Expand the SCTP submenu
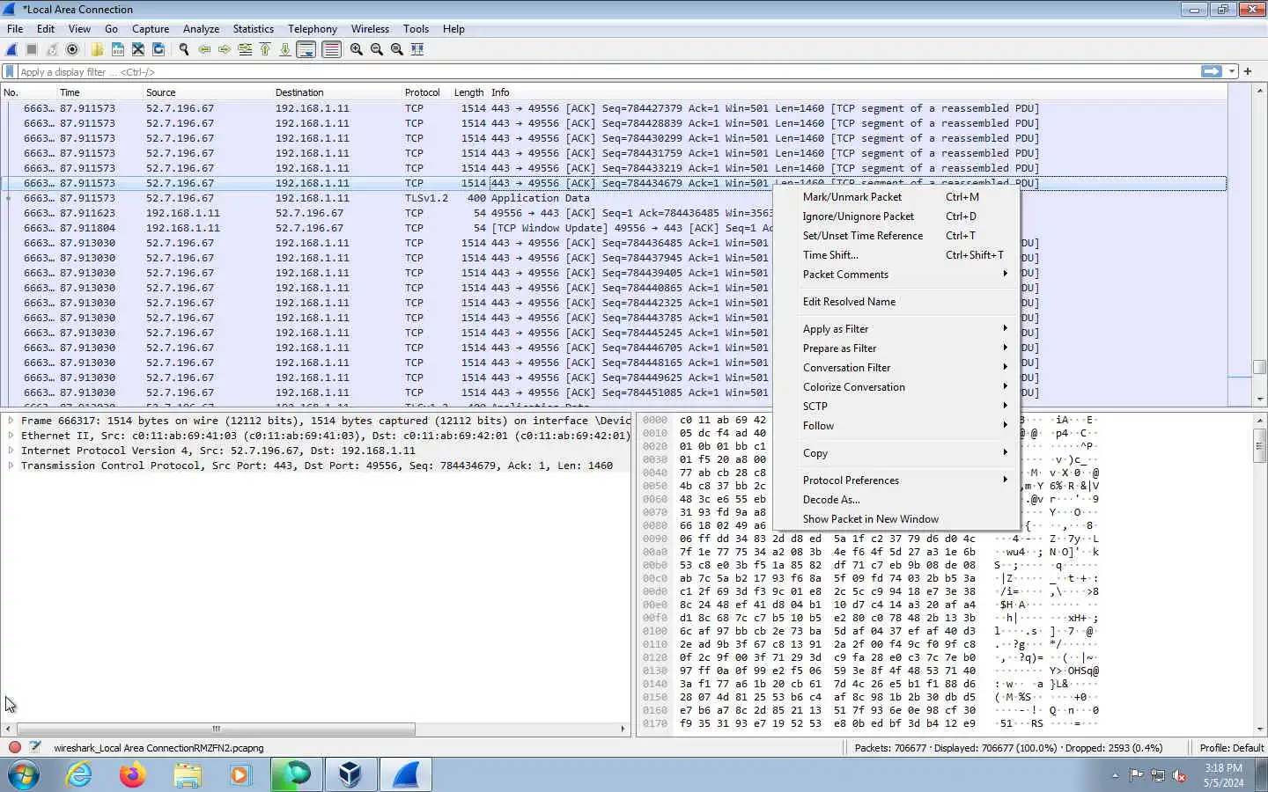Screen dimensions: 1268x792 tap(897, 407)
